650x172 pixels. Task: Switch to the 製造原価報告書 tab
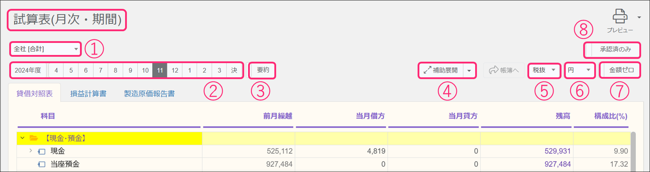(149, 94)
